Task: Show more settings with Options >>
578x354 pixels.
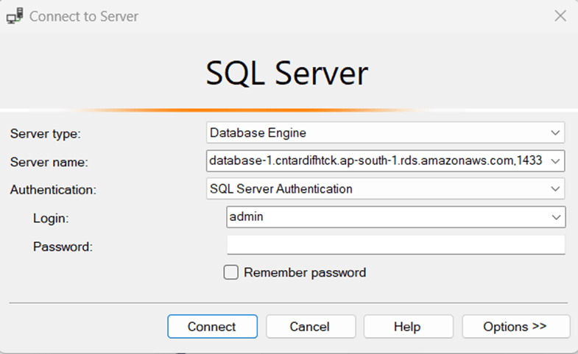Action: [515, 327]
